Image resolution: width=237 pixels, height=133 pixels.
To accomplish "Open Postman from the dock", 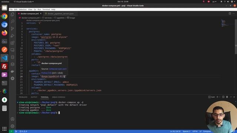I will coord(4,50).
